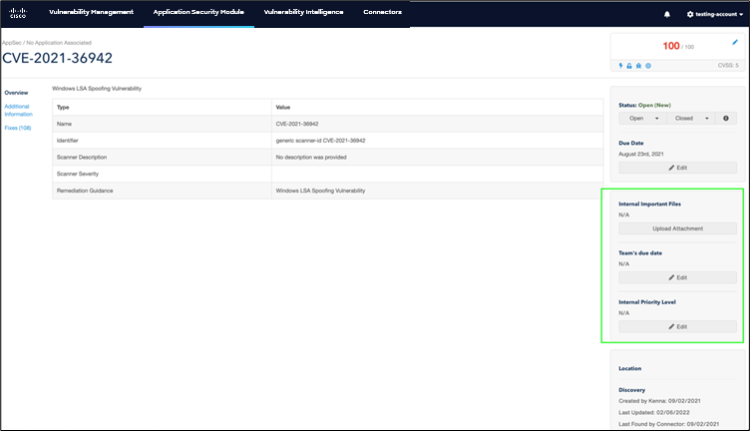
Task: Click the round info icon beside Closed
Action: [726, 119]
